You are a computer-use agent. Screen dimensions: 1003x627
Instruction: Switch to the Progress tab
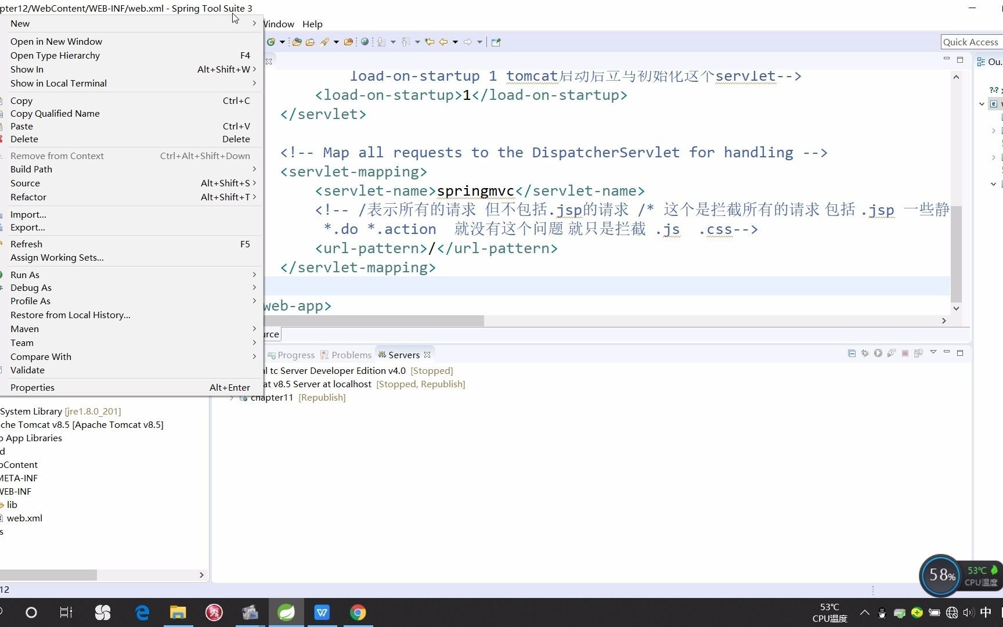coord(291,355)
